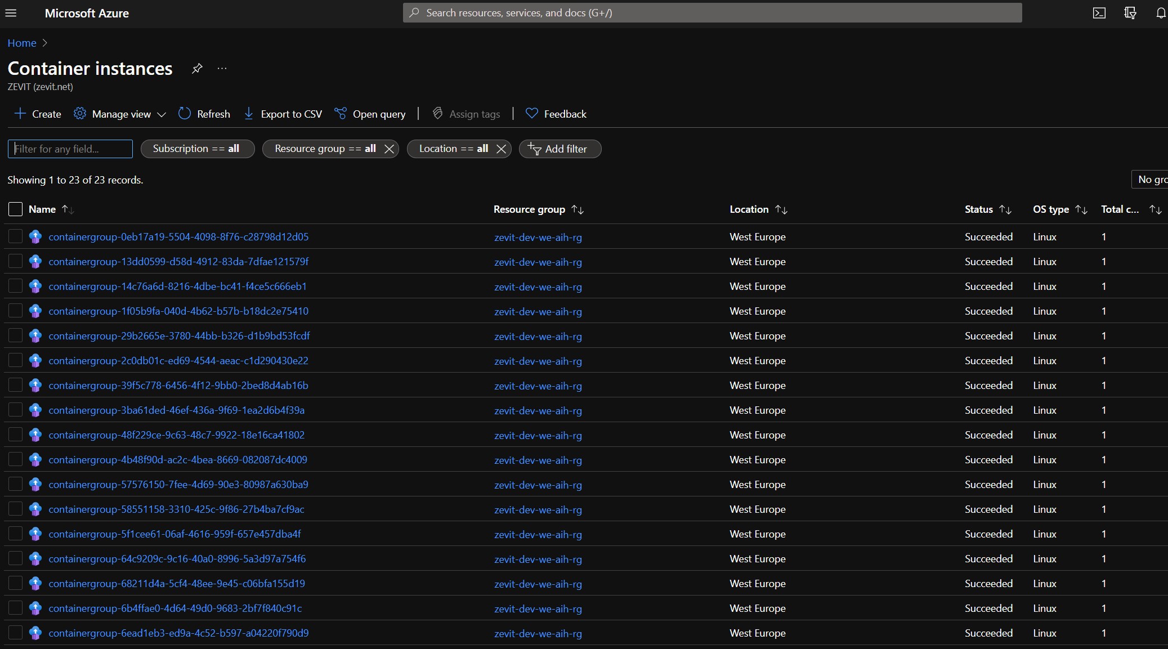Check the row containergroup-3ba61ded
The image size is (1168, 649).
(15, 410)
